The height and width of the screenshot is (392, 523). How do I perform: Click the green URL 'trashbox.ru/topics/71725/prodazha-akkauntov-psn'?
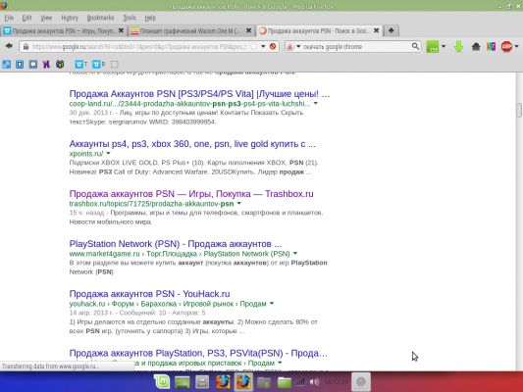[x=151, y=204]
